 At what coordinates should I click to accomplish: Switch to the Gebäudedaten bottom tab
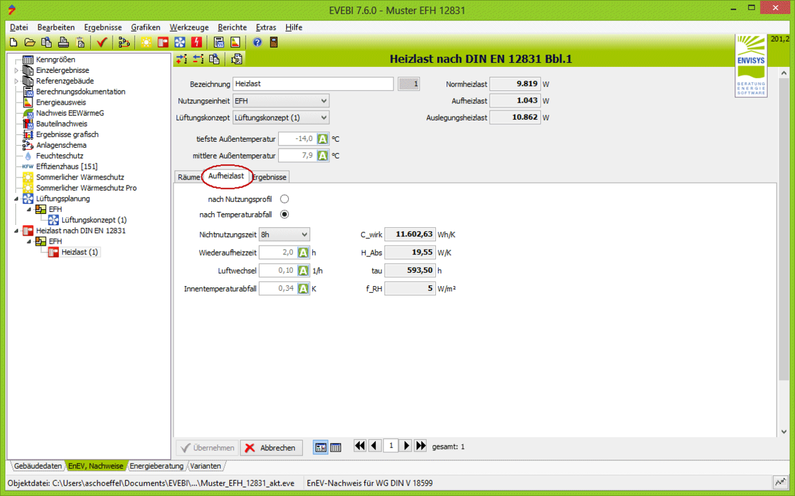pos(38,466)
